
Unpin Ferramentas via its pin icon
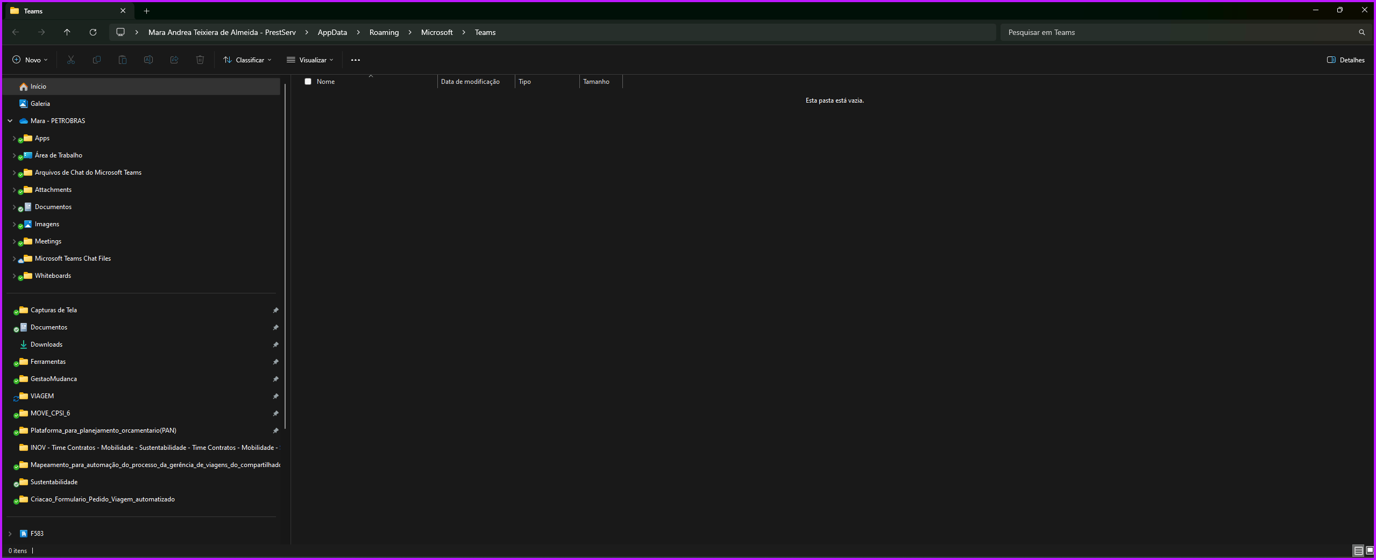click(275, 362)
